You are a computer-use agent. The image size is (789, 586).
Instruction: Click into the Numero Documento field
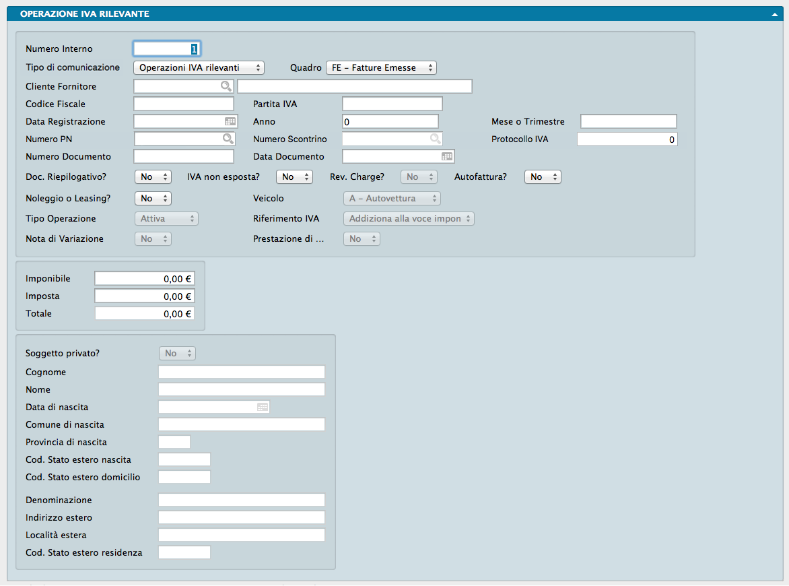point(184,156)
